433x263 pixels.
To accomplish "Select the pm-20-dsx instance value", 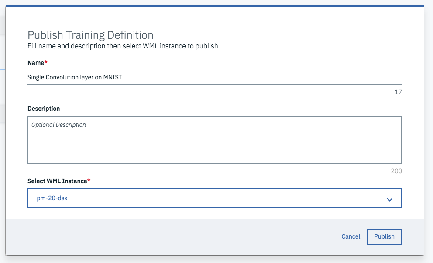I will pyautogui.click(x=53, y=198).
